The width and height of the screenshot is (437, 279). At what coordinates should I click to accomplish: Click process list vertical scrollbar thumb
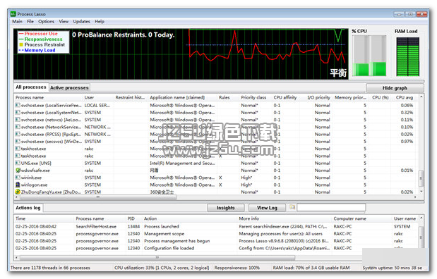(421, 178)
